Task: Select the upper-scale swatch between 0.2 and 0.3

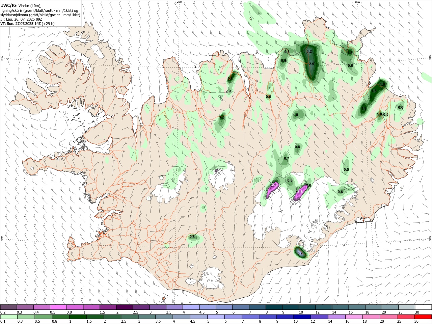Action: (8, 307)
